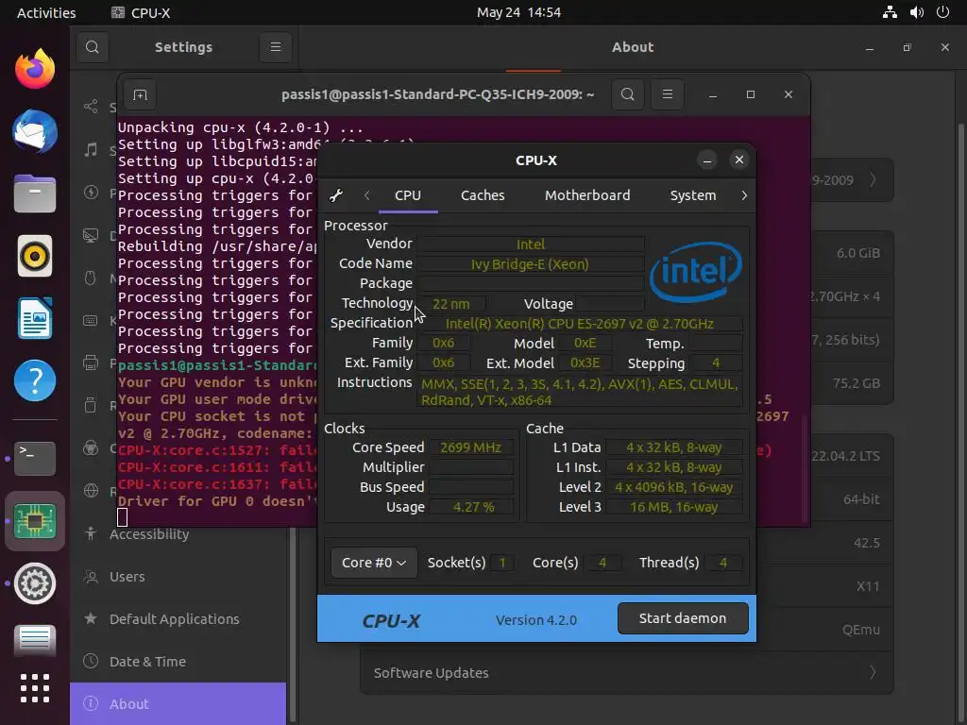The height and width of the screenshot is (725, 967).
Task: Open the Motherboard tab
Action: point(587,195)
